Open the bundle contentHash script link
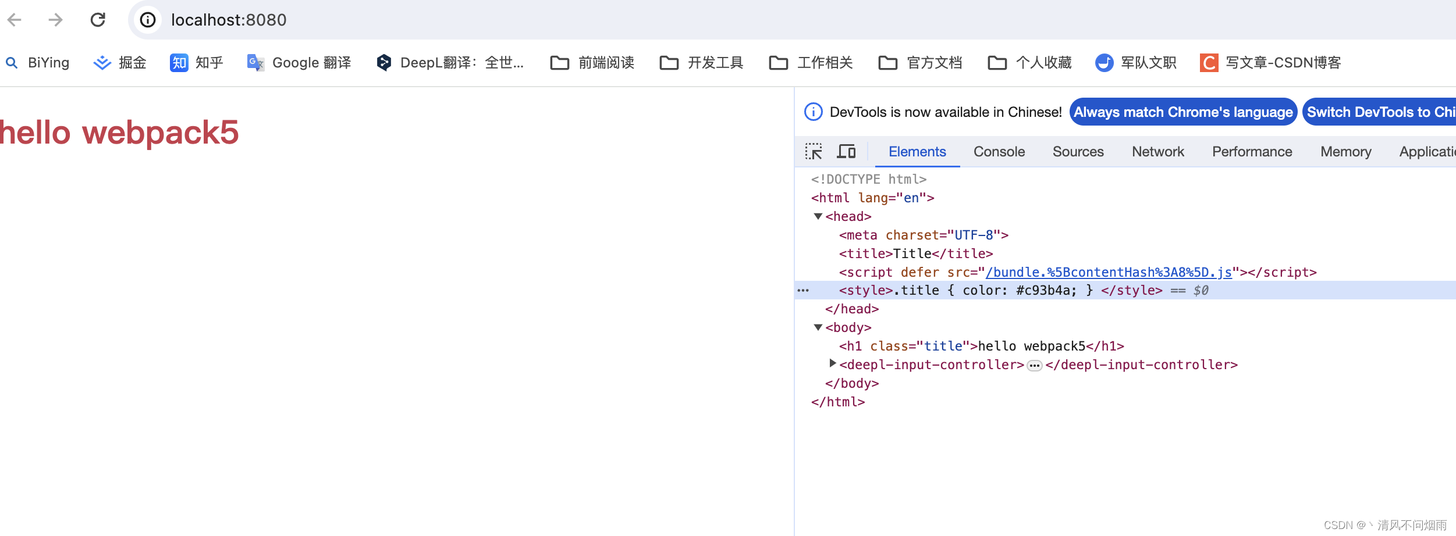Image resolution: width=1456 pixels, height=536 pixels. click(1107, 271)
